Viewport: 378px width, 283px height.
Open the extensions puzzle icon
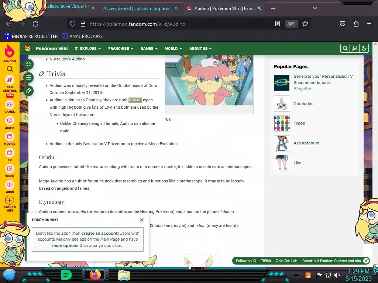[x=356, y=24]
